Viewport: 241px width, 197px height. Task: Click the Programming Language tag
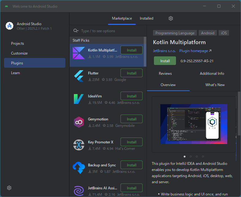tap(175, 33)
